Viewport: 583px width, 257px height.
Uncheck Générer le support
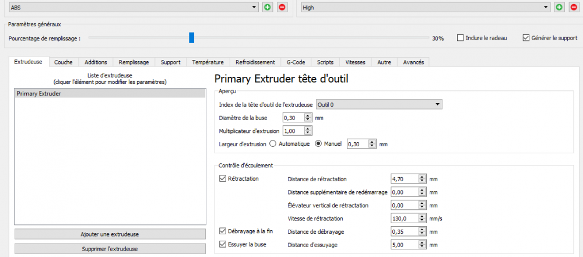click(x=526, y=38)
